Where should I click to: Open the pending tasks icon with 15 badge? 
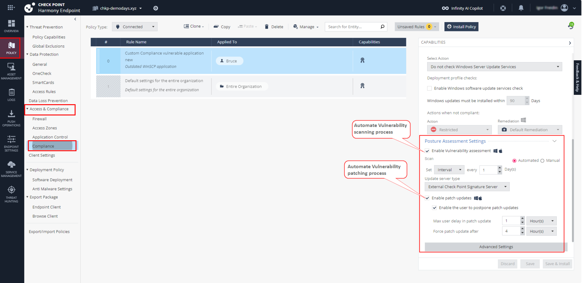coord(570,26)
